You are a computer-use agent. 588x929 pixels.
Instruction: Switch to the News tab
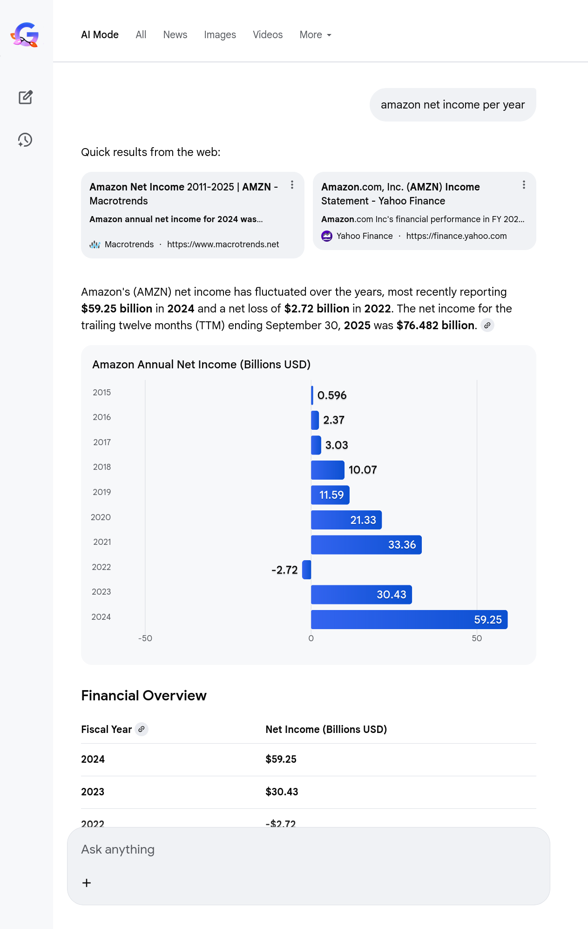175,35
